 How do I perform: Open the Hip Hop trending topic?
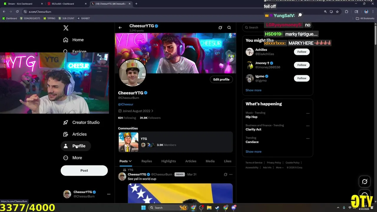coord(252,117)
